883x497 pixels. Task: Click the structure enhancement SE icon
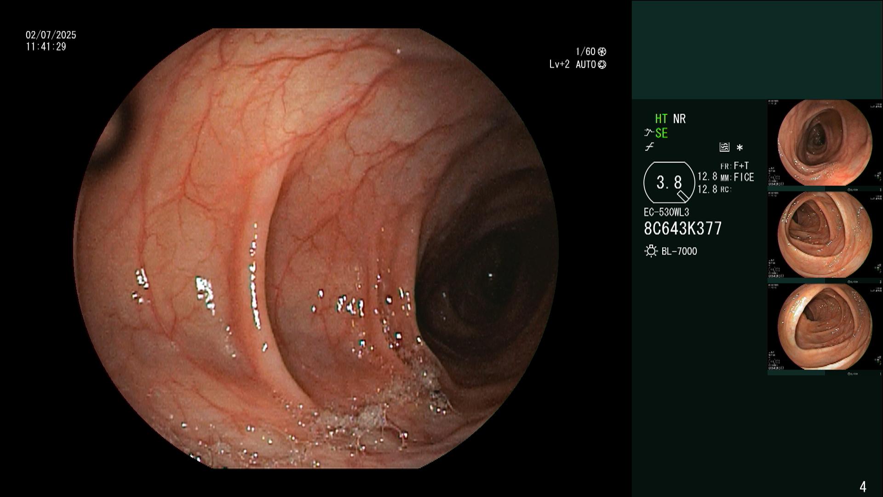[x=649, y=133]
